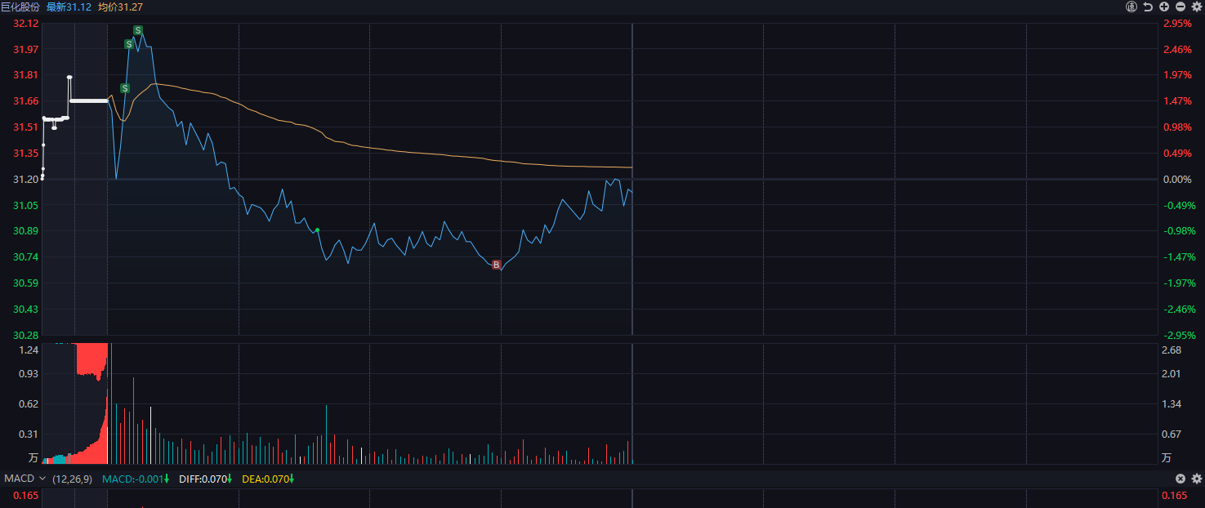Click the 1.24 volume axis label
Viewport: 1205px width, 508px height.
[29, 350]
